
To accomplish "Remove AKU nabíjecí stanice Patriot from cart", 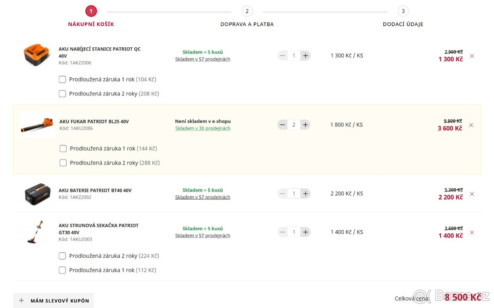I will click(x=472, y=56).
